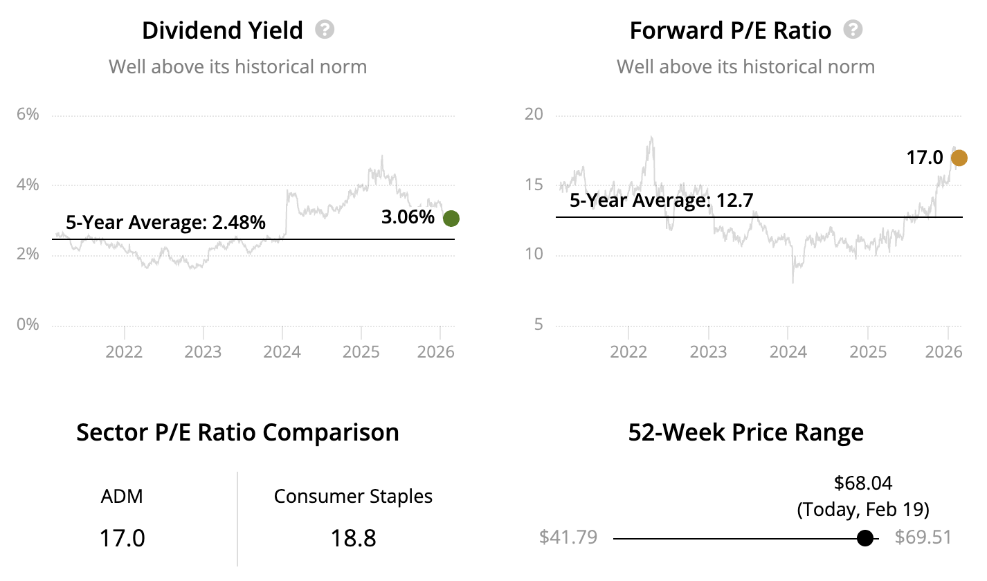
Task: Open the Forward P/E Ratio help tooltip icon
Action: coord(853,30)
